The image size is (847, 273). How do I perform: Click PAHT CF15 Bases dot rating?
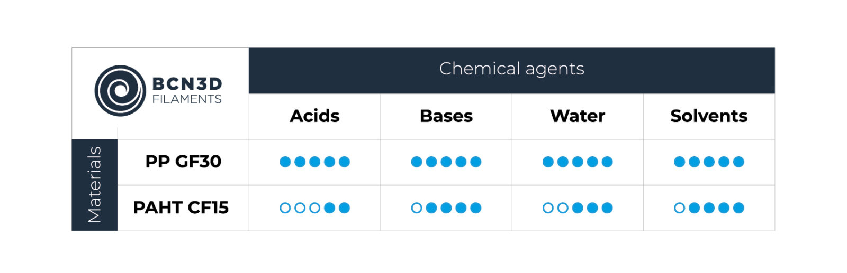[x=446, y=208]
